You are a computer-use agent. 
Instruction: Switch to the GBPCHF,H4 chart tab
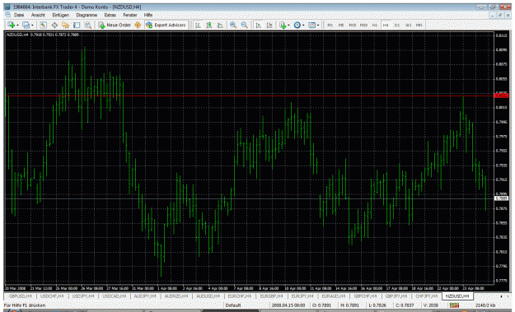click(365, 296)
